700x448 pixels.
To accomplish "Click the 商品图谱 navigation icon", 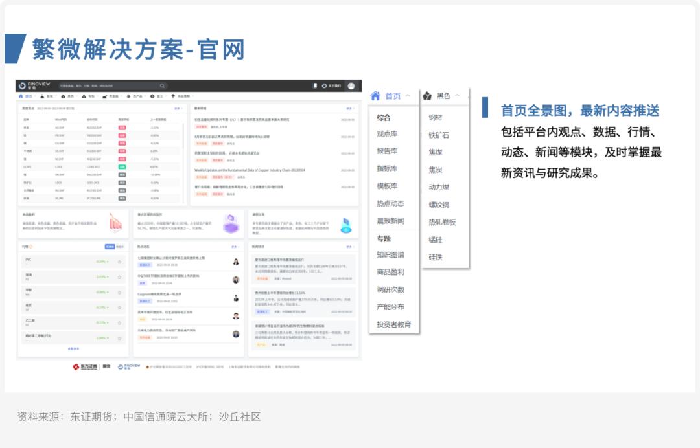I will pos(174,96).
